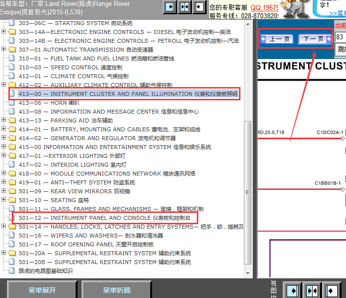This screenshot has width=346, height=298.
Task: Expand the 501-10 Seating node
Action: 3,199
